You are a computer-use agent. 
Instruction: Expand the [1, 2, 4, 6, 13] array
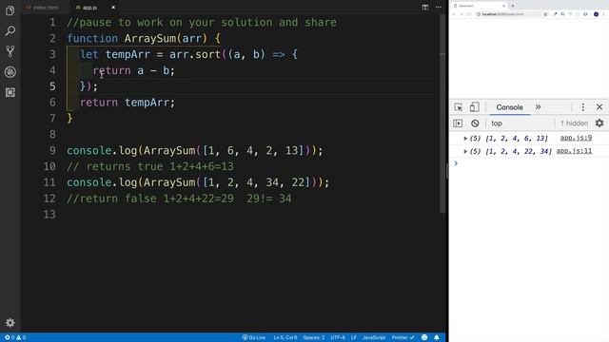tap(465, 139)
